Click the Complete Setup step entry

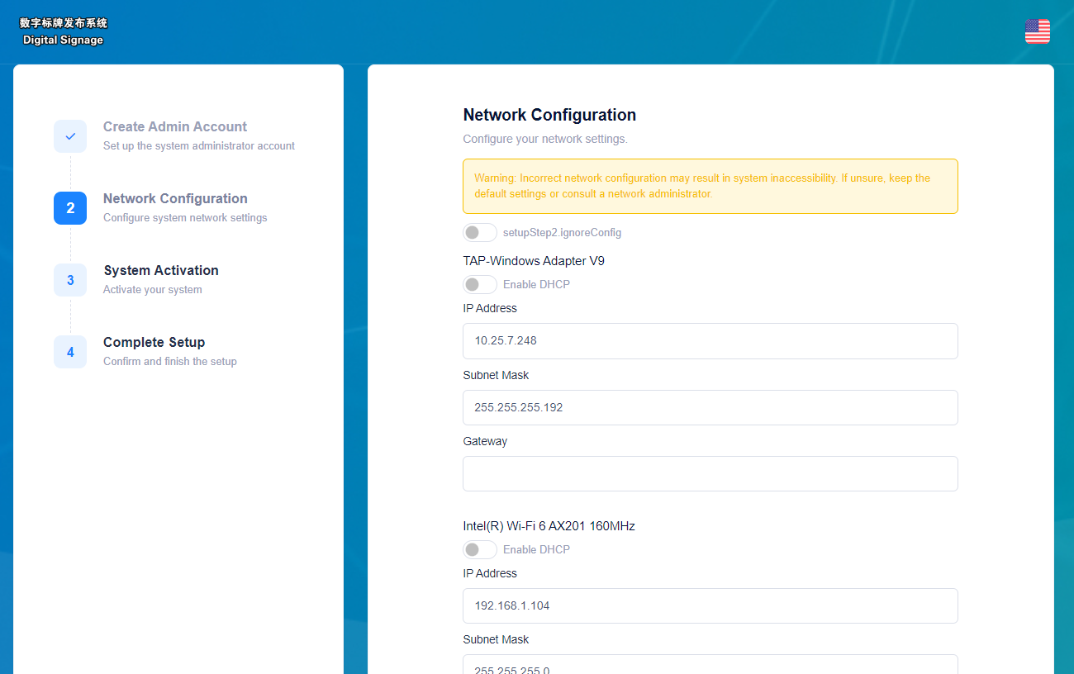click(x=154, y=342)
